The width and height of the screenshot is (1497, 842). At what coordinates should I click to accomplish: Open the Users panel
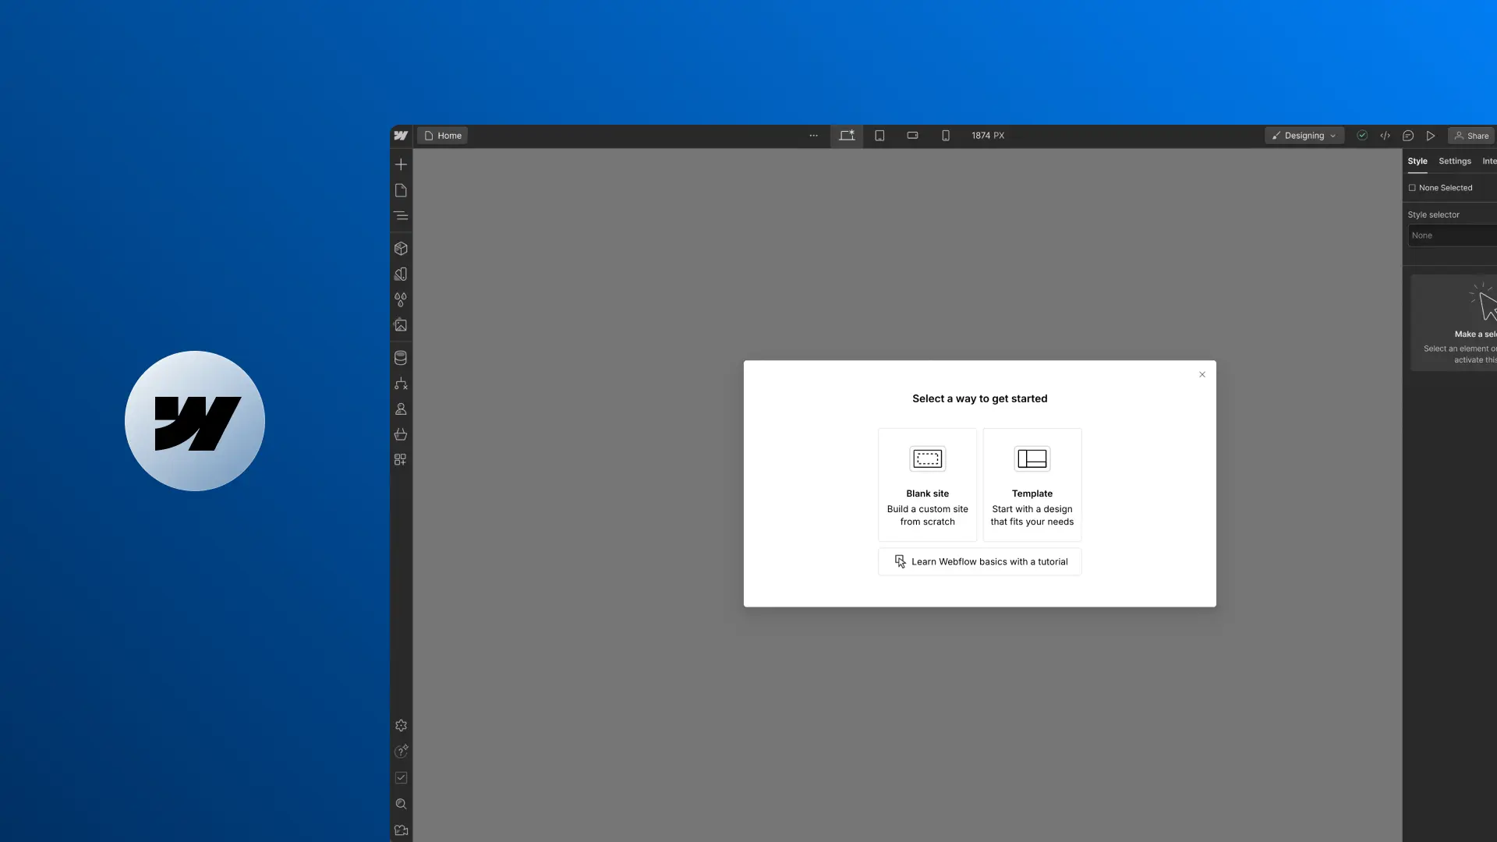(401, 409)
